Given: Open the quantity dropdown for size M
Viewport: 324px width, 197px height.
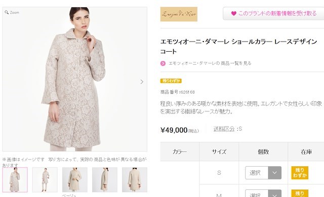Looking at the screenshot, I should [x=263, y=193].
